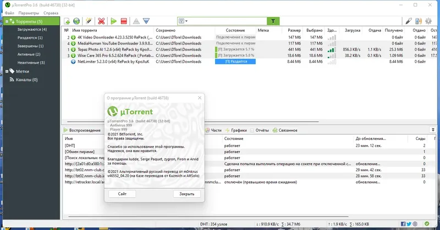440x230 pixels.
Task: Open Каналы (0) RSS feeds in the sidebar
Action: [x=26, y=80]
